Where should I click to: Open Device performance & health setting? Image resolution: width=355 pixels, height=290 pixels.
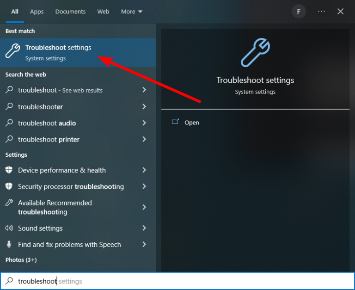(x=78, y=170)
